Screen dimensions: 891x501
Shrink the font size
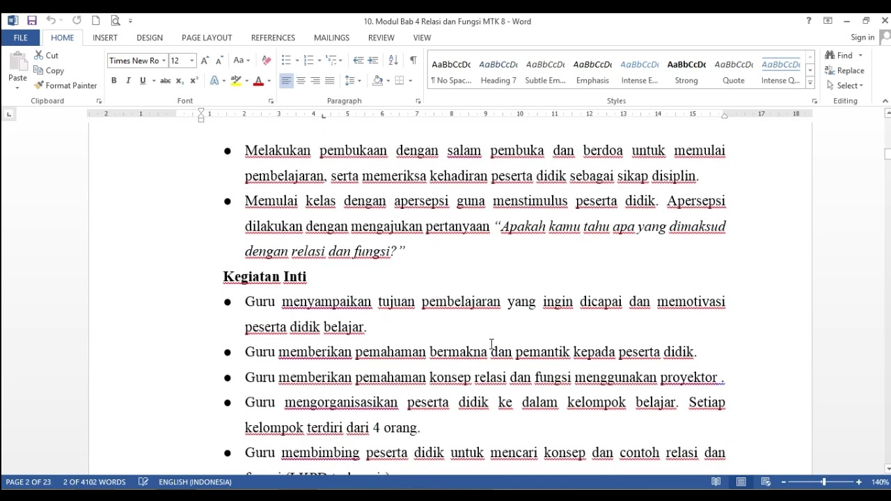pyautogui.click(x=219, y=61)
